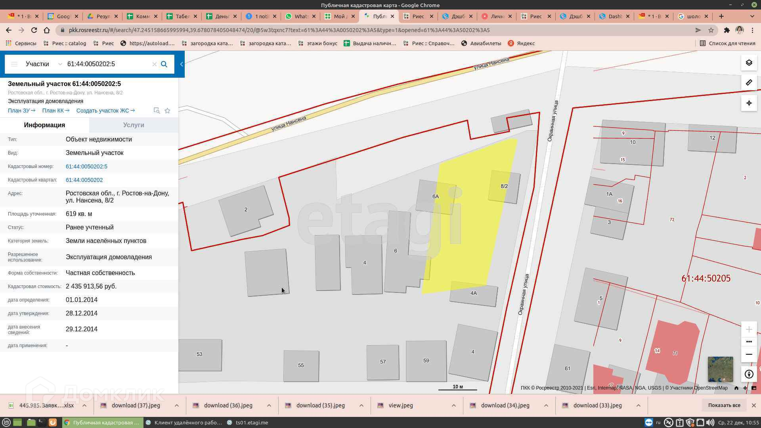Switch to the Услуги tab
This screenshot has height=428, width=761.
point(134,125)
